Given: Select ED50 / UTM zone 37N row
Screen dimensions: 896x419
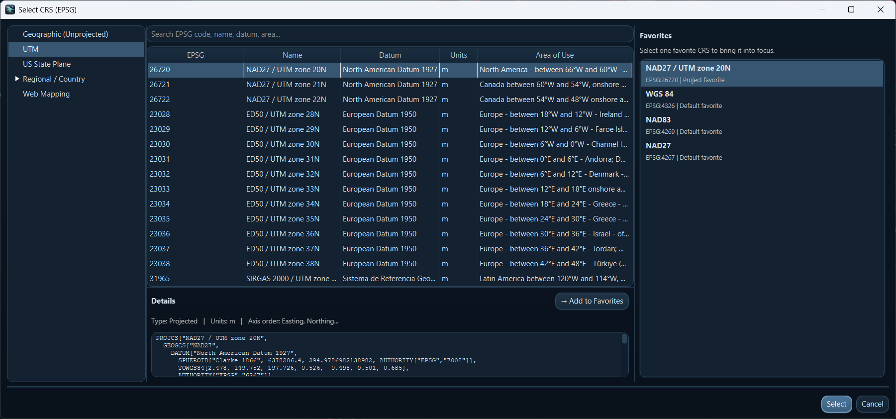Looking at the screenshot, I should pyautogui.click(x=390, y=249).
